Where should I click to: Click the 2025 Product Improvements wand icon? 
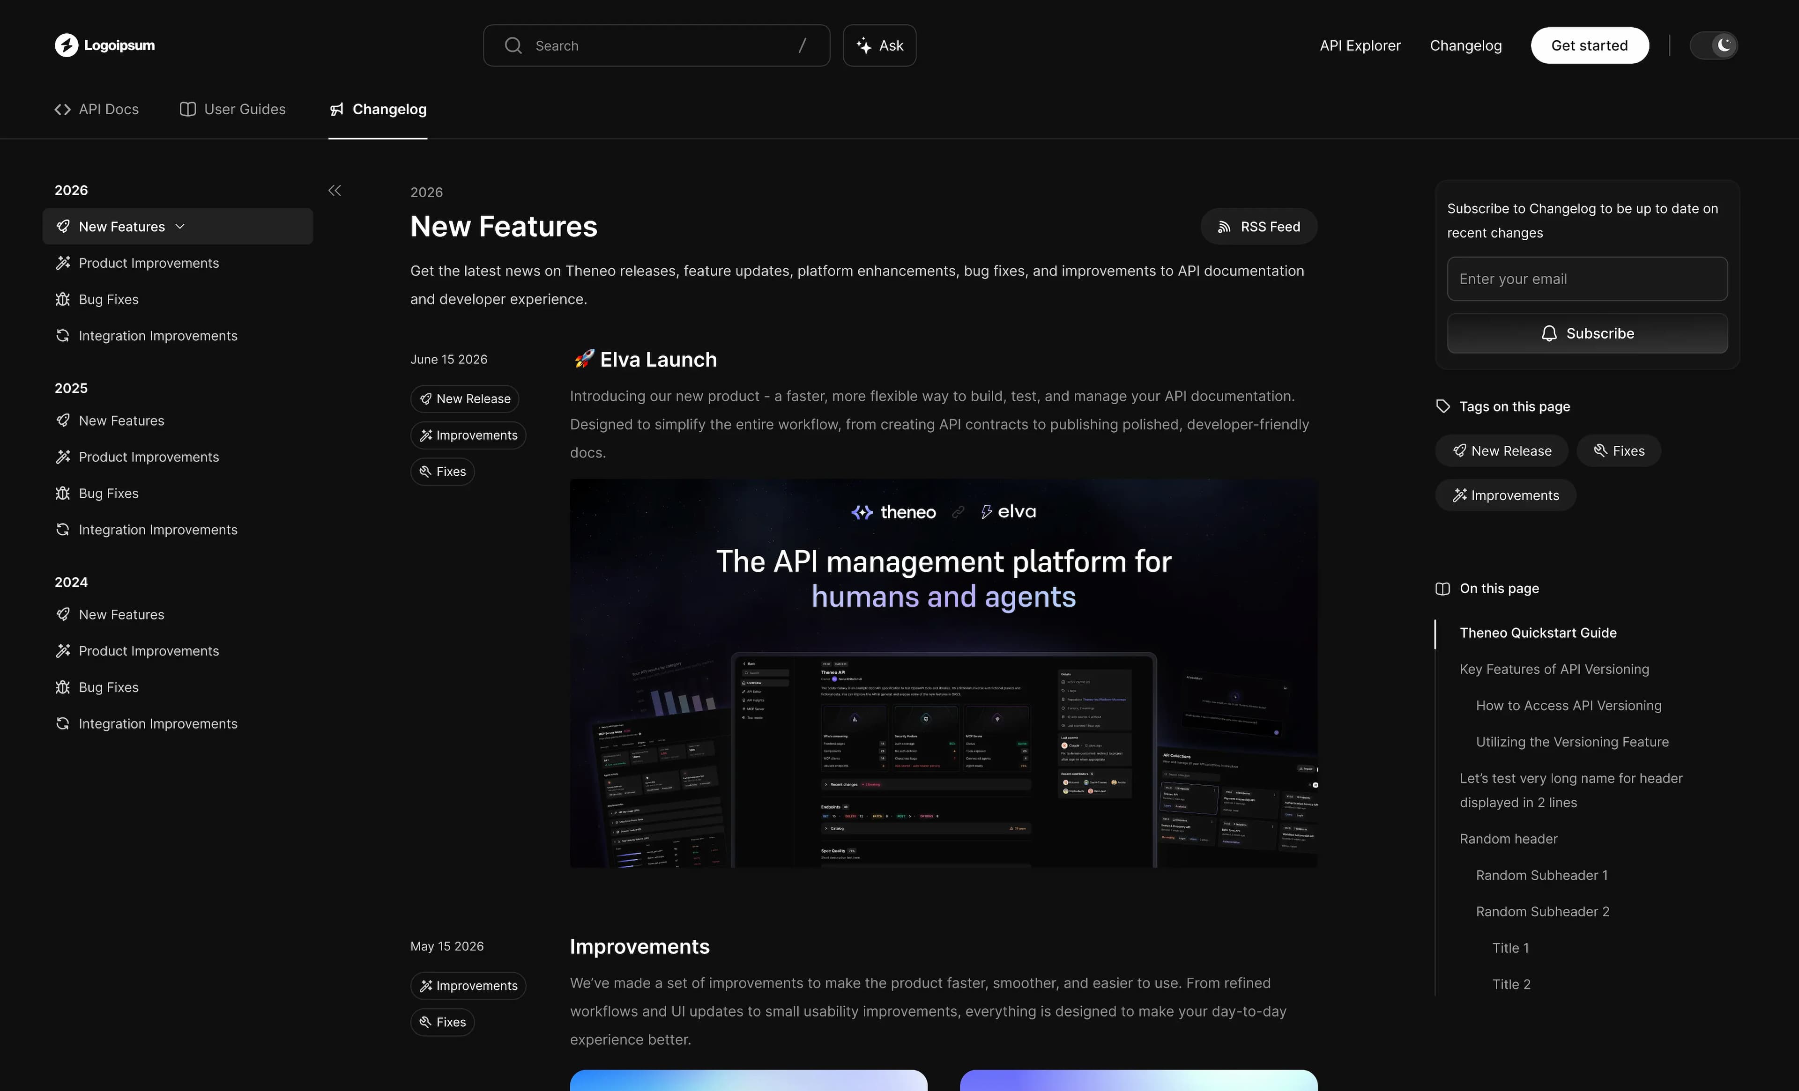click(x=63, y=457)
